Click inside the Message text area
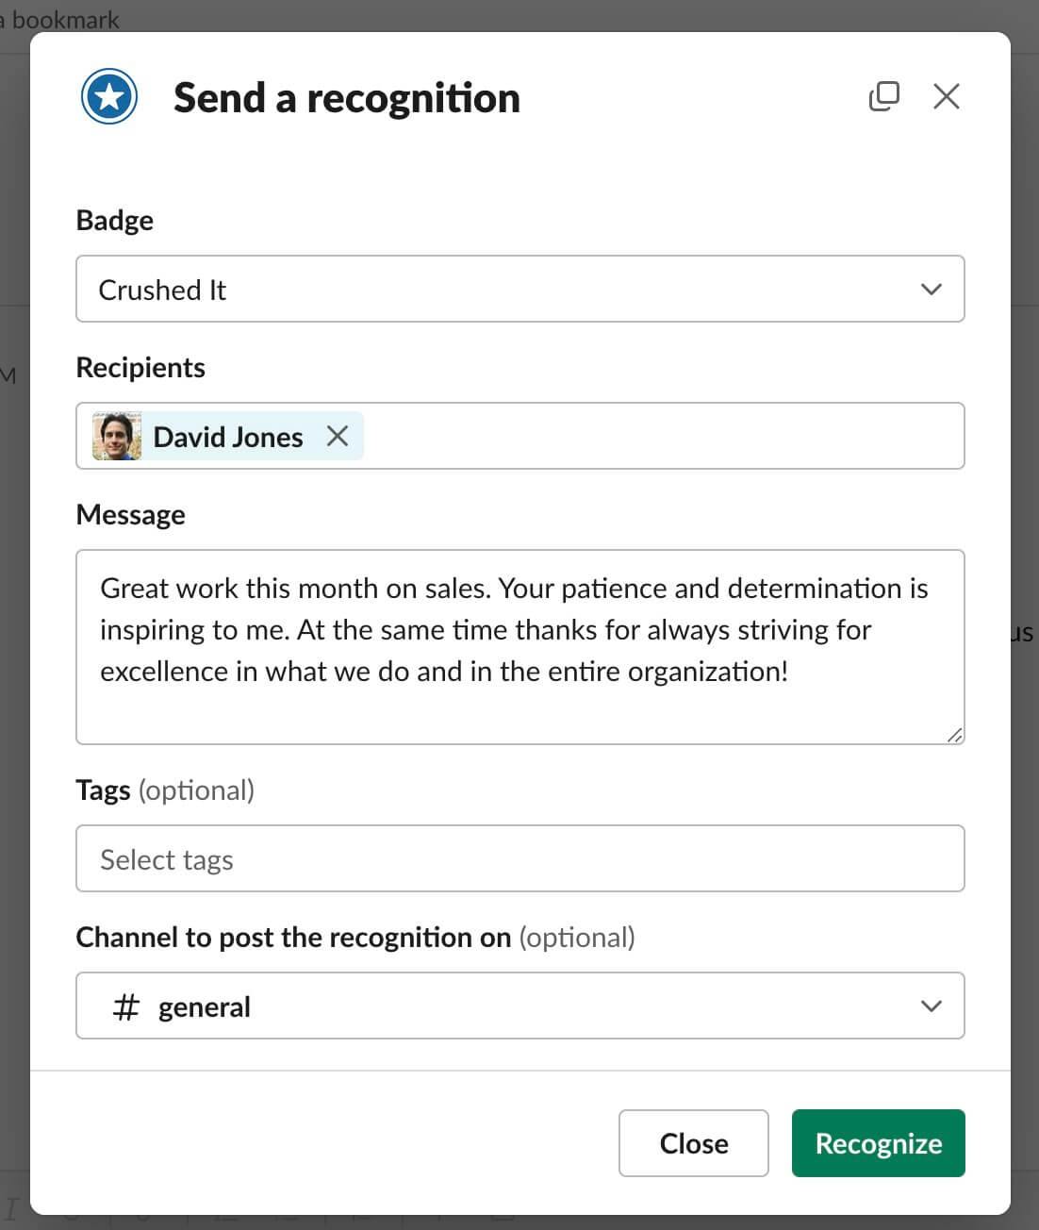 [x=520, y=647]
